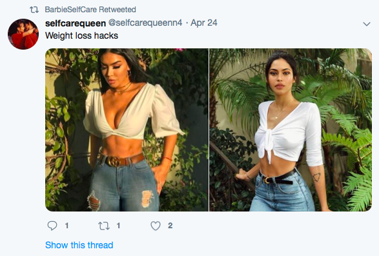Click the @selfcarequeenn4 handle

(145, 23)
